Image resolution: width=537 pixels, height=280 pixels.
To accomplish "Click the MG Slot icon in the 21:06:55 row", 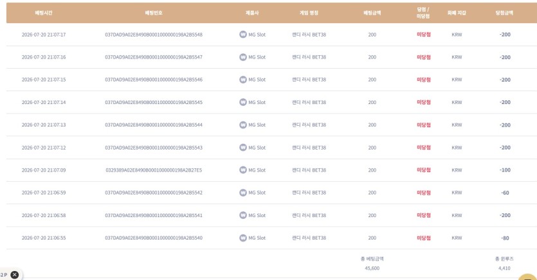I will click(243, 238).
